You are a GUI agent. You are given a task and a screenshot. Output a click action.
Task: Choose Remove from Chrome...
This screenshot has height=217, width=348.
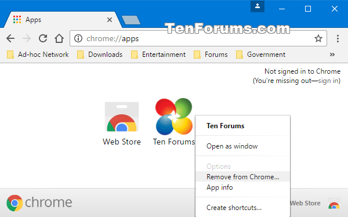point(243,176)
